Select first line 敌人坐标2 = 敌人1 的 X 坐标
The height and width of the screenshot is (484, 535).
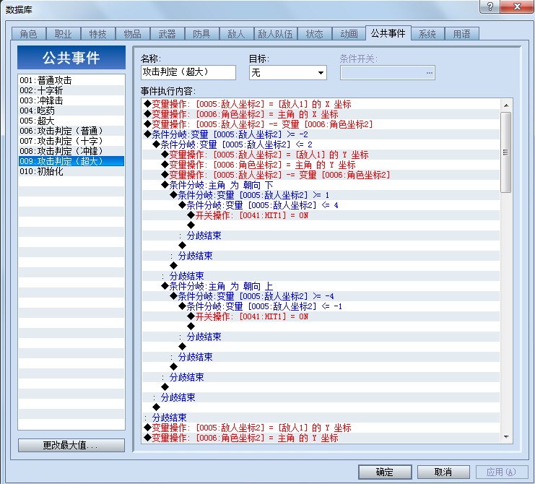[321, 104]
